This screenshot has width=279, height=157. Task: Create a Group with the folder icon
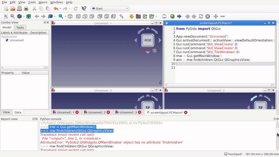pyautogui.click(x=138, y=17)
